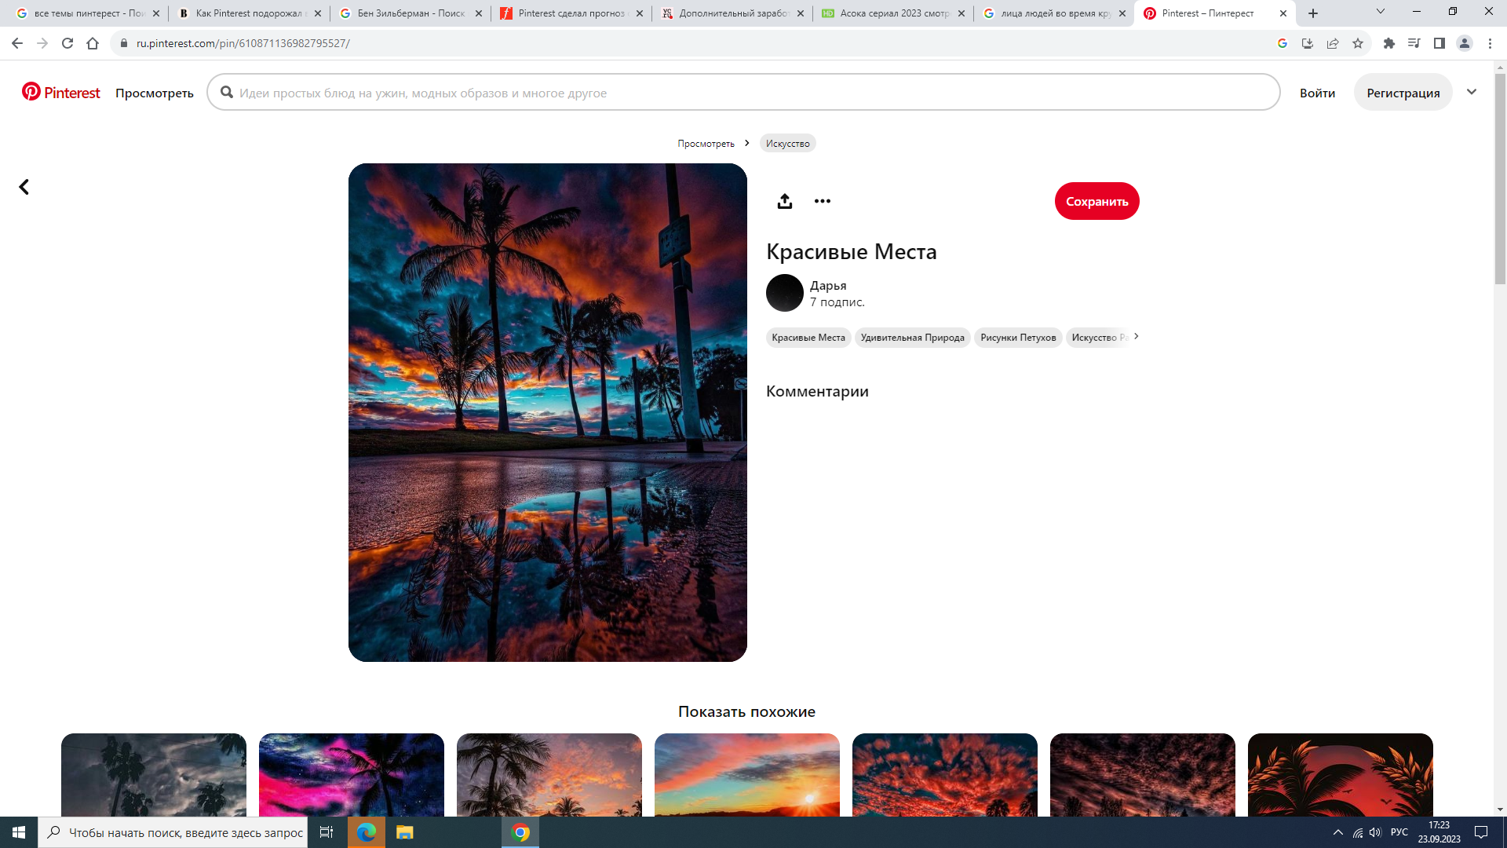Select tag 'Удивительная Природа'
This screenshot has width=1507, height=848.
tap(912, 338)
